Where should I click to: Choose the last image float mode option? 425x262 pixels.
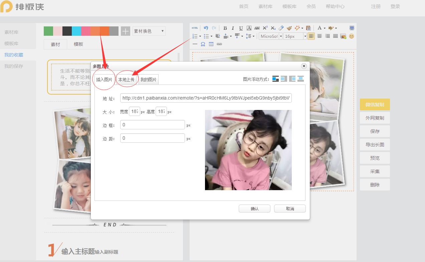(x=300, y=79)
